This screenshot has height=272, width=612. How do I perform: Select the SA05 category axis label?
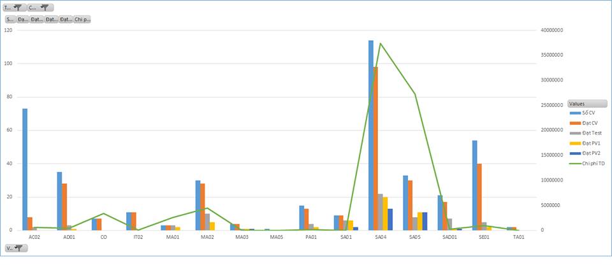click(415, 237)
